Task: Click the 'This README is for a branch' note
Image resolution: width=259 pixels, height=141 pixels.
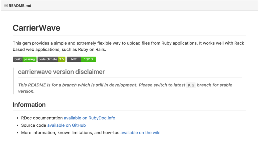Action: pos(125,88)
